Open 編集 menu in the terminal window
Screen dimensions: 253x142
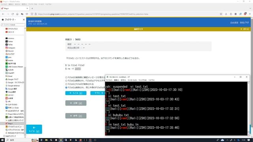(x=116, y=80)
